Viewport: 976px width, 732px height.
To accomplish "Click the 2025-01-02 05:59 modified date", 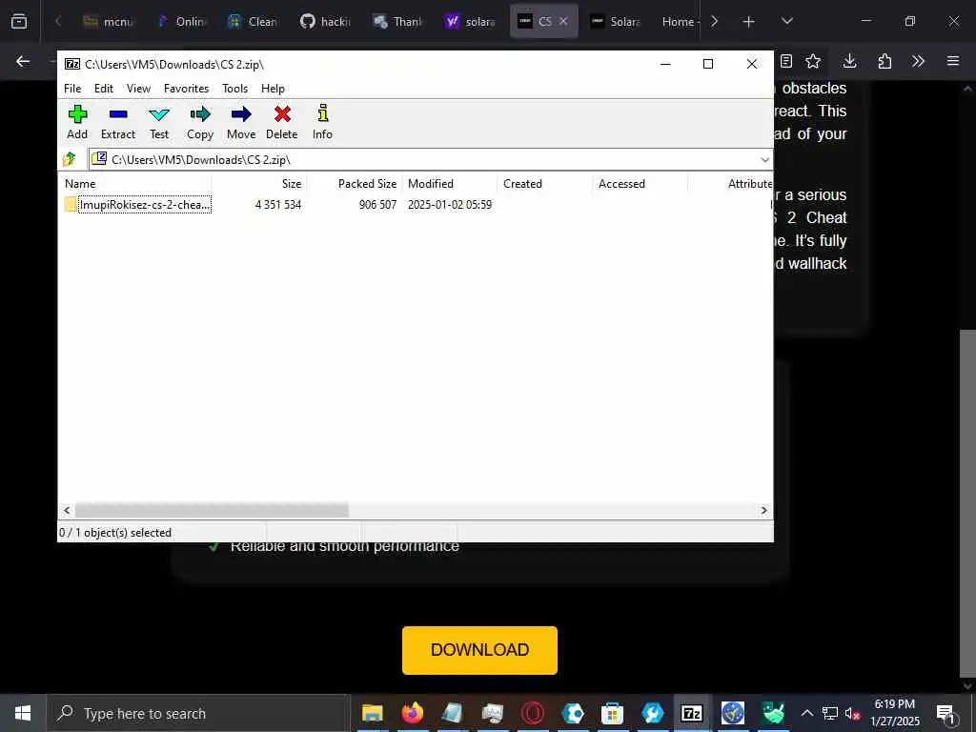I will (x=450, y=204).
